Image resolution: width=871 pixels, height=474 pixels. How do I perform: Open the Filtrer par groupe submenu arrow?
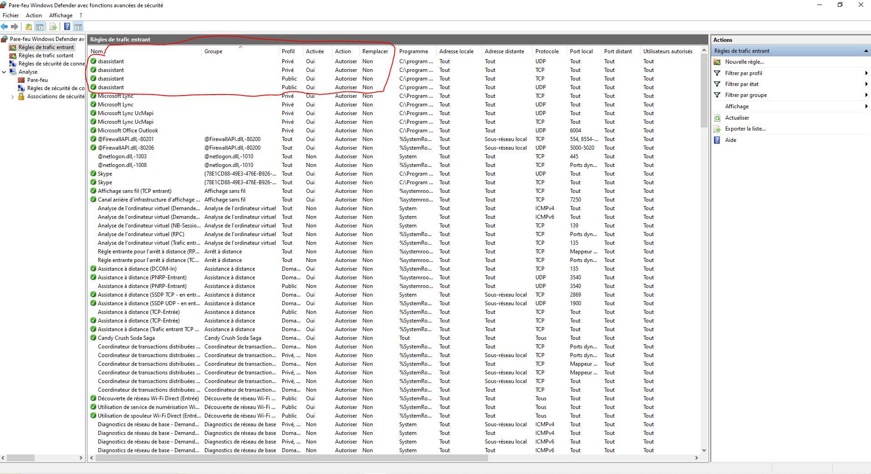866,95
